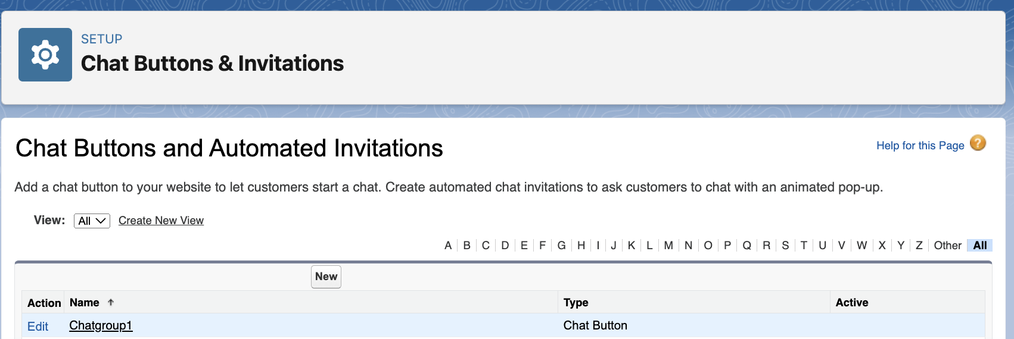Open Help for this Page link

click(x=920, y=146)
